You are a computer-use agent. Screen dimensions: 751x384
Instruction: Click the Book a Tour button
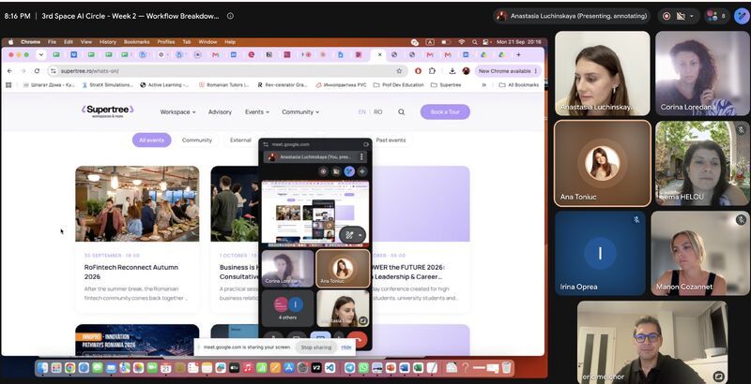tap(445, 111)
